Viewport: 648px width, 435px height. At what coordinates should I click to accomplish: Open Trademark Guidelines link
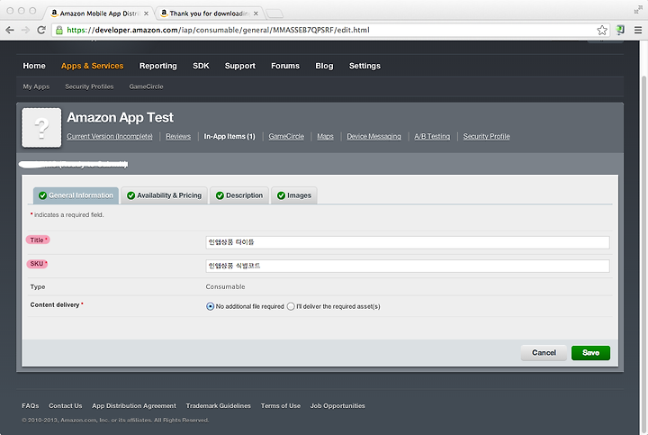(x=218, y=405)
